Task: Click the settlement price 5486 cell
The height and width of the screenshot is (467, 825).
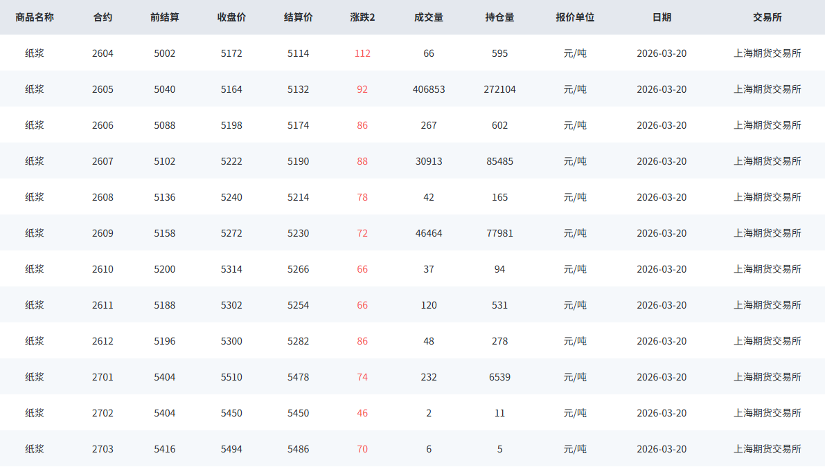Action: [299, 449]
